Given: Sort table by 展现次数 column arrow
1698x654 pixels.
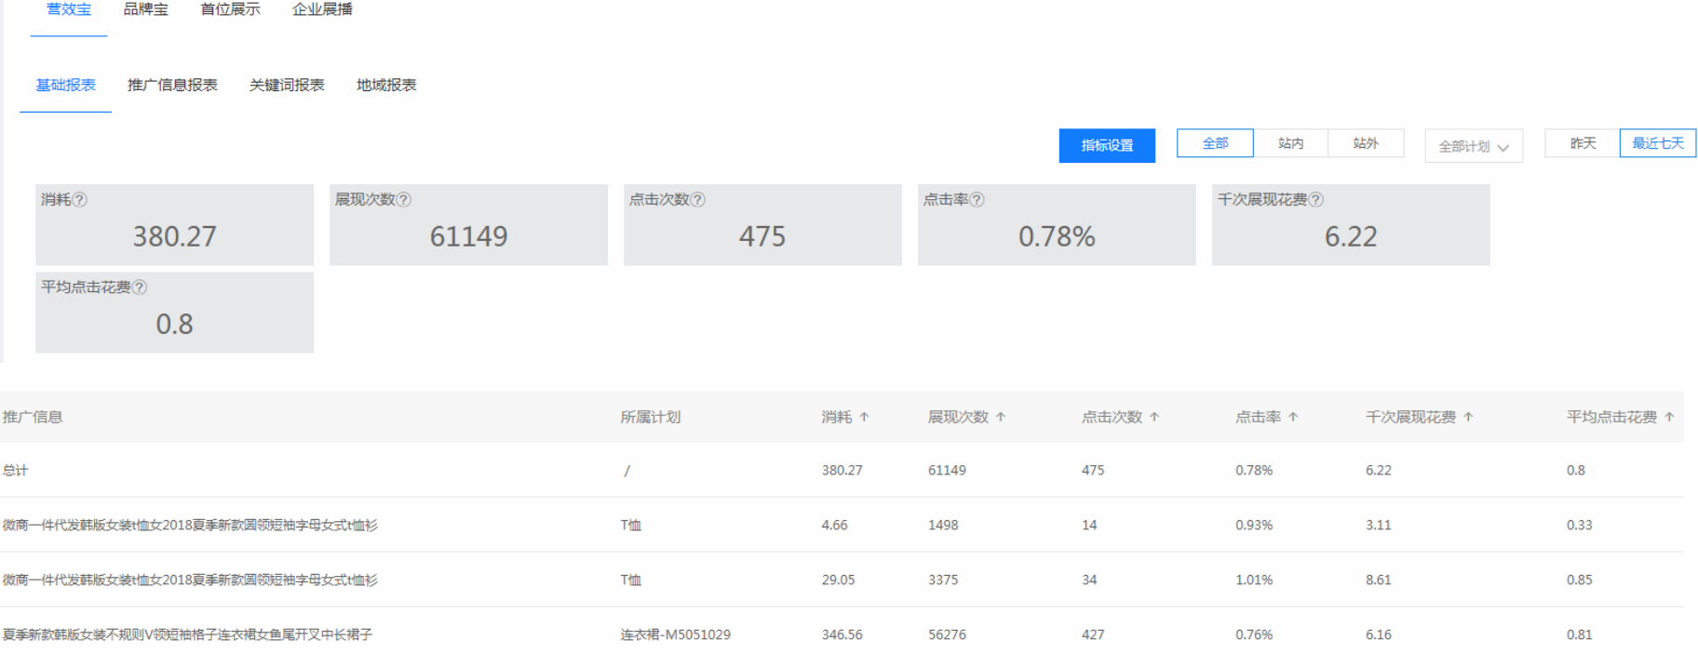Looking at the screenshot, I should pos(1001,418).
